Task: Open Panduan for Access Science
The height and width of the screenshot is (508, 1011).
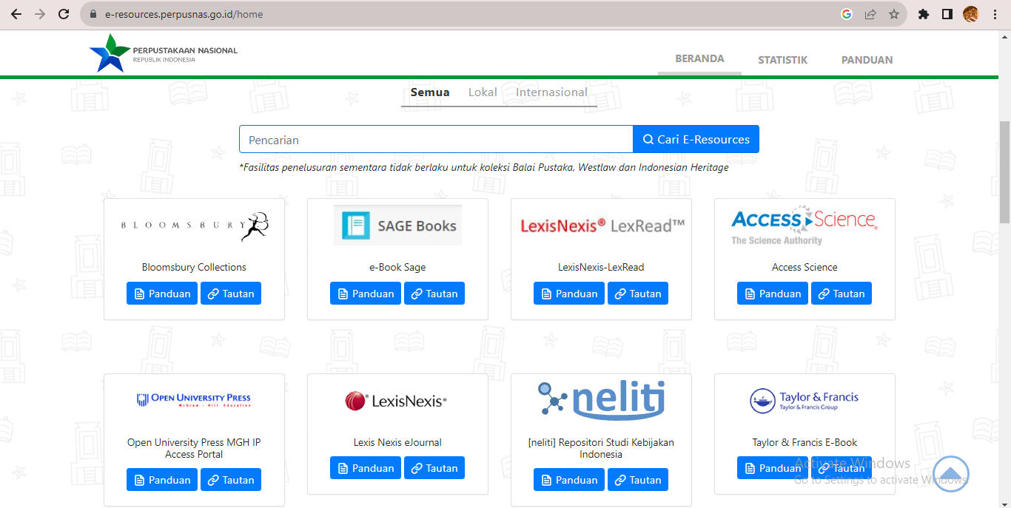Action: click(x=773, y=294)
